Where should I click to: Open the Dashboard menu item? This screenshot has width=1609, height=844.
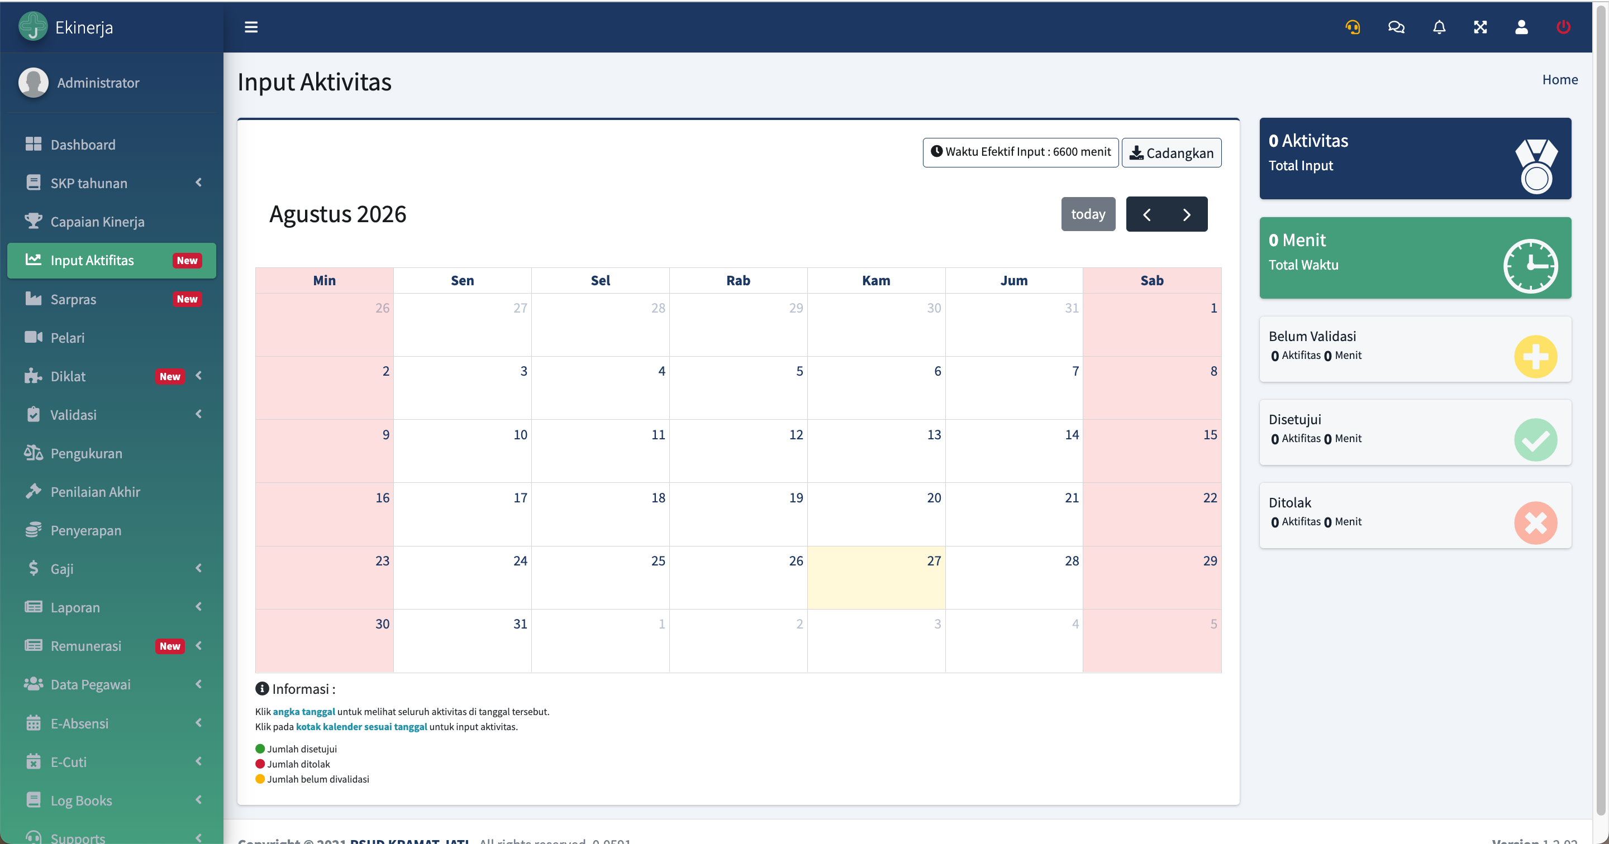(x=112, y=144)
